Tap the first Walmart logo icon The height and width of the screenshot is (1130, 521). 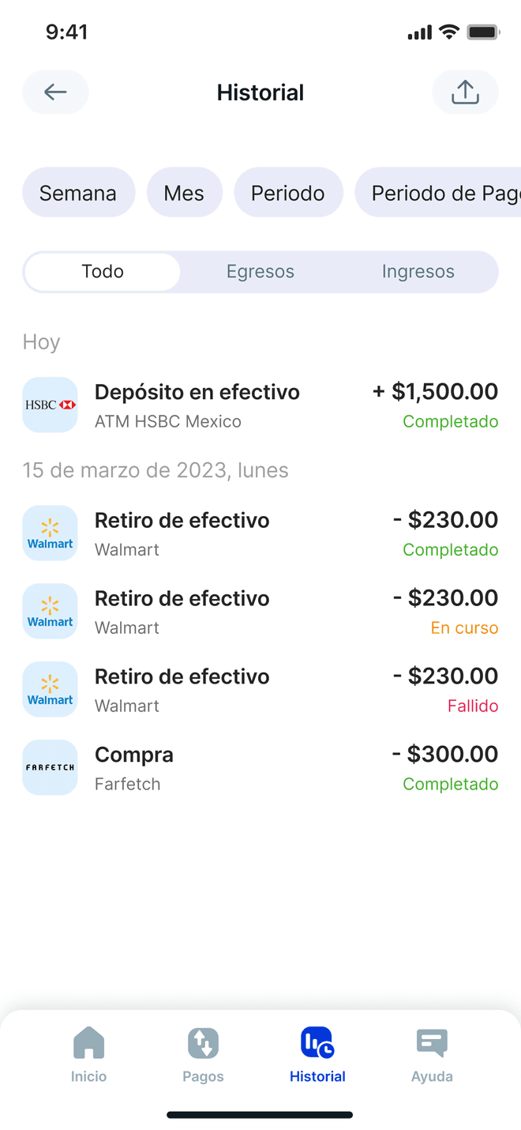pyautogui.click(x=51, y=533)
